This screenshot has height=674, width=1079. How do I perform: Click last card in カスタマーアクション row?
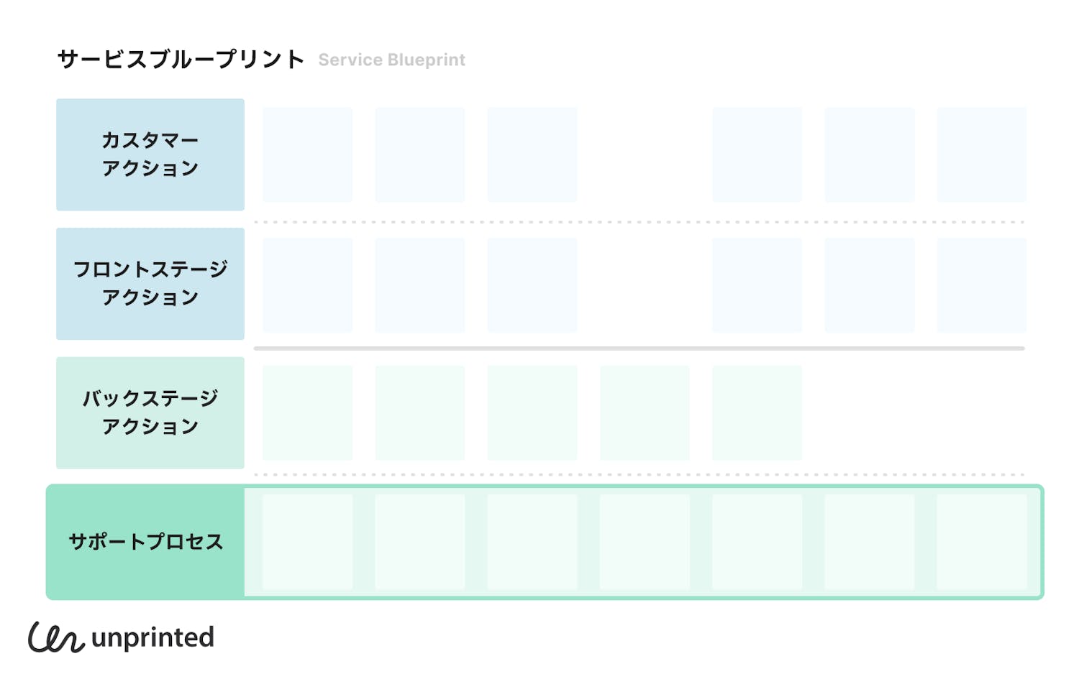pyautogui.click(x=981, y=154)
